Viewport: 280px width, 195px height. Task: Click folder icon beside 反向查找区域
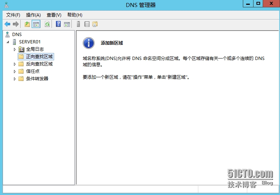pyautogui.click(x=21, y=64)
